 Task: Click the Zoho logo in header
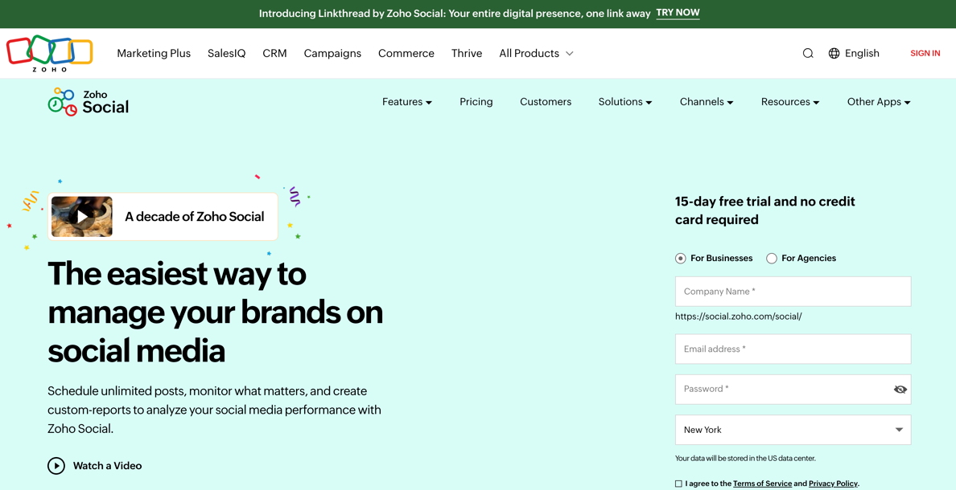coord(50,53)
